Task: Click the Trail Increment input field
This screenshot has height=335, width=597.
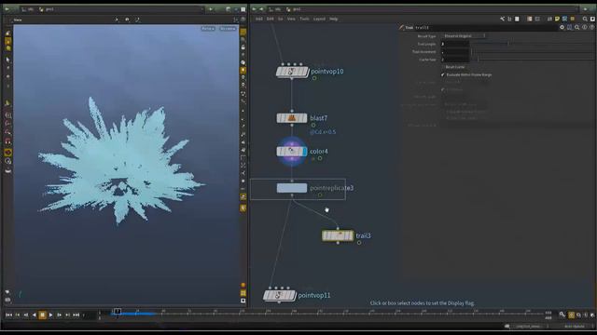Action: click(x=455, y=52)
